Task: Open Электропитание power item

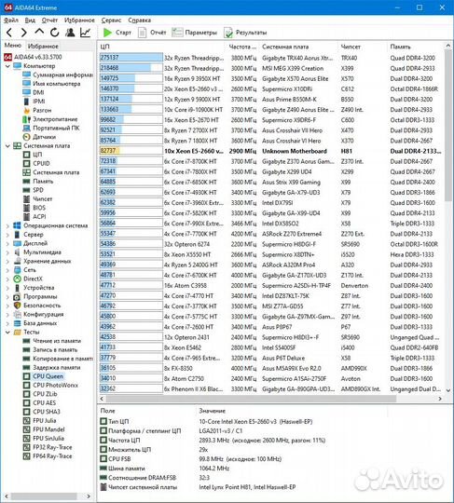Action: (50, 119)
